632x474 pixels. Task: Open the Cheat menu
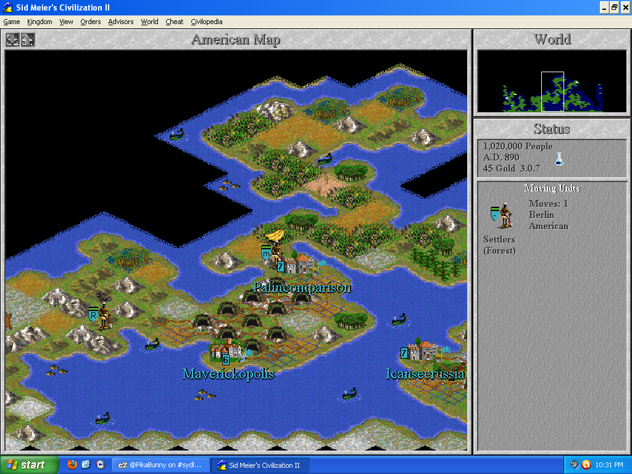point(174,22)
